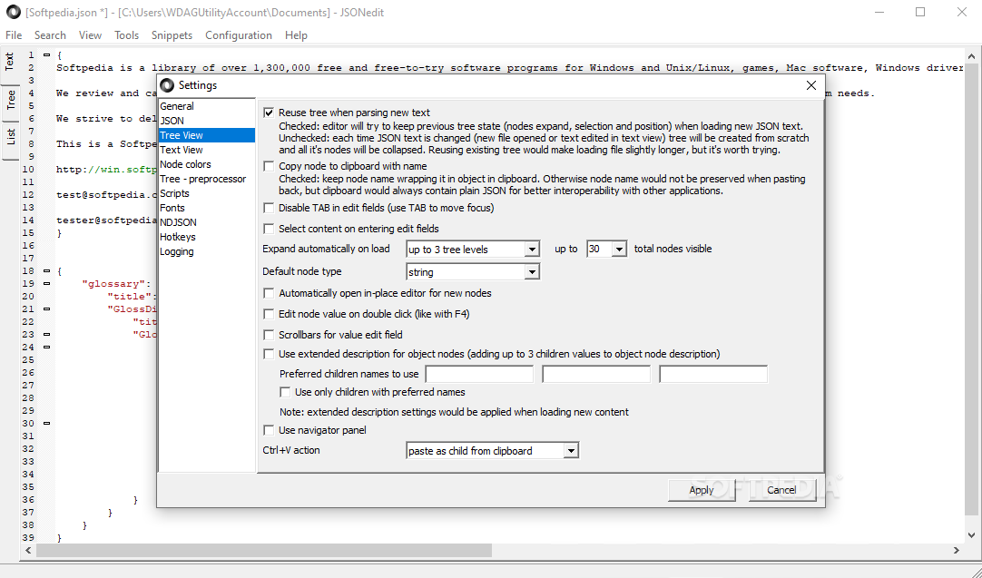Viewport: 982px width, 578px height.
Task: Select Node colors settings category
Action: click(207, 164)
